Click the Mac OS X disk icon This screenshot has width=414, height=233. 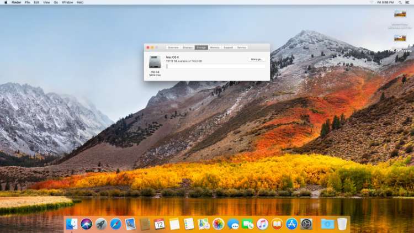[155, 62]
